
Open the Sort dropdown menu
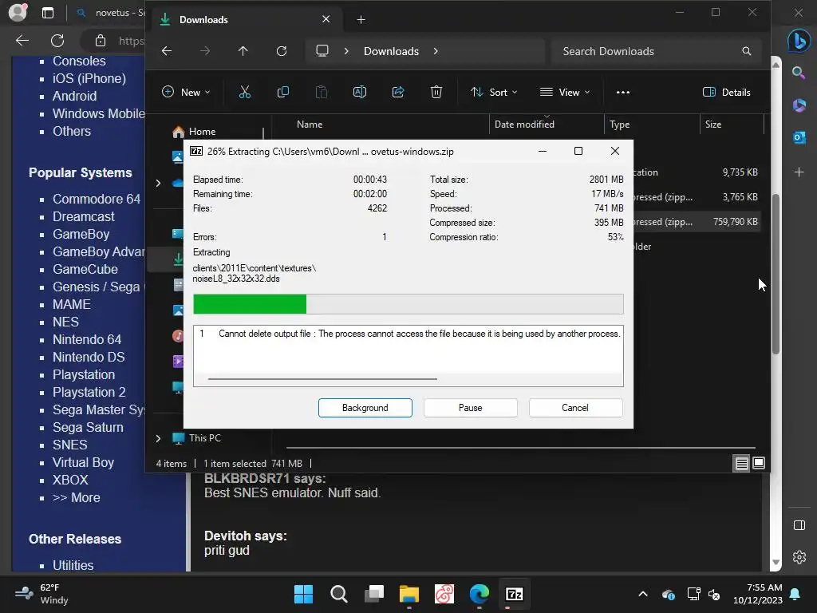[x=494, y=93]
